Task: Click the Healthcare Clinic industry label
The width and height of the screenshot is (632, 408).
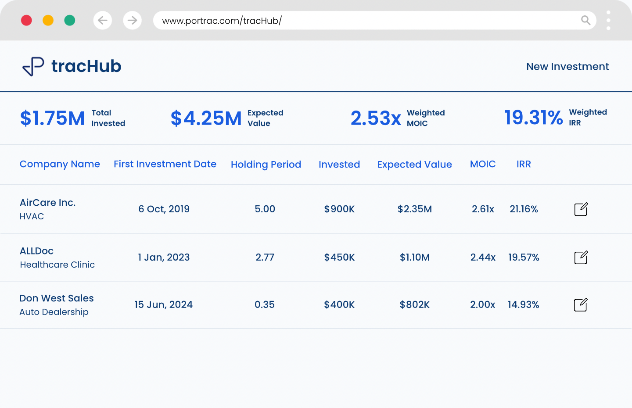Action: pyautogui.click(x=57, y=265)
